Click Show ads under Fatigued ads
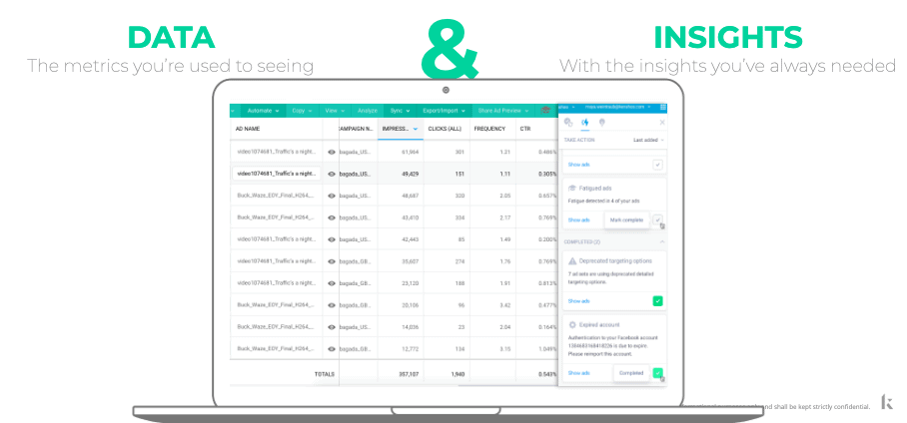This screenshot has height=423, width=907. click(x=578, y=220)
